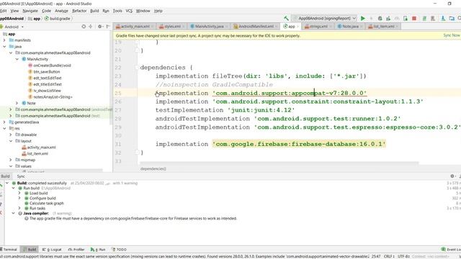Collapse the java folder
Image resolution: width=461 pixels, height=259 pixels.
(x=4, y=46)
